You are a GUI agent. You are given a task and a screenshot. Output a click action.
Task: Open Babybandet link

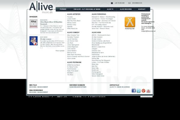tap(95, 45)
